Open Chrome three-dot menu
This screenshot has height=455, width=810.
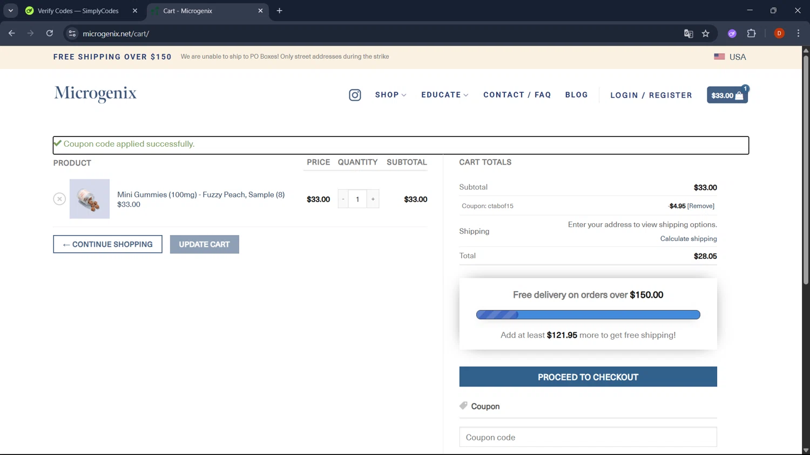(798, 33)
